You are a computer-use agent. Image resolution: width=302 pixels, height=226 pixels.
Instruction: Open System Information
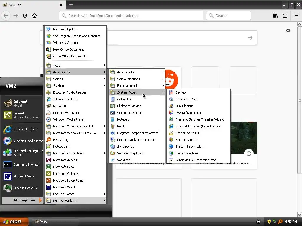pyautogui.click(x=199, y=147)
